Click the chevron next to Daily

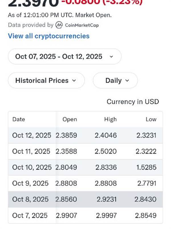pos(127,81)
